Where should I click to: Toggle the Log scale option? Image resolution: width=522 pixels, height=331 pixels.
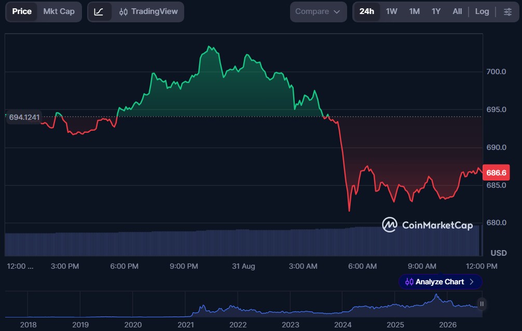(x=482, y=11)
